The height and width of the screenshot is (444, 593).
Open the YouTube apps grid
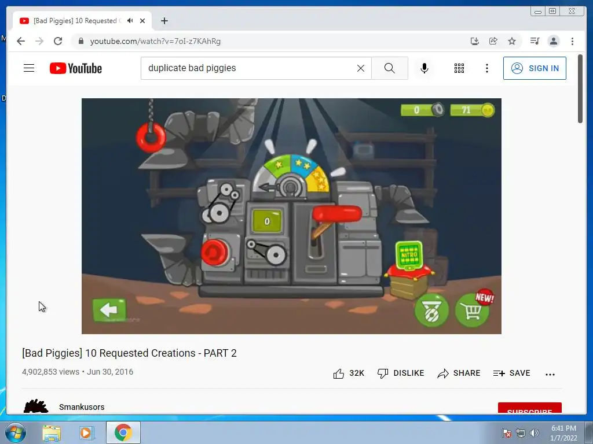[x=459, y=68]
